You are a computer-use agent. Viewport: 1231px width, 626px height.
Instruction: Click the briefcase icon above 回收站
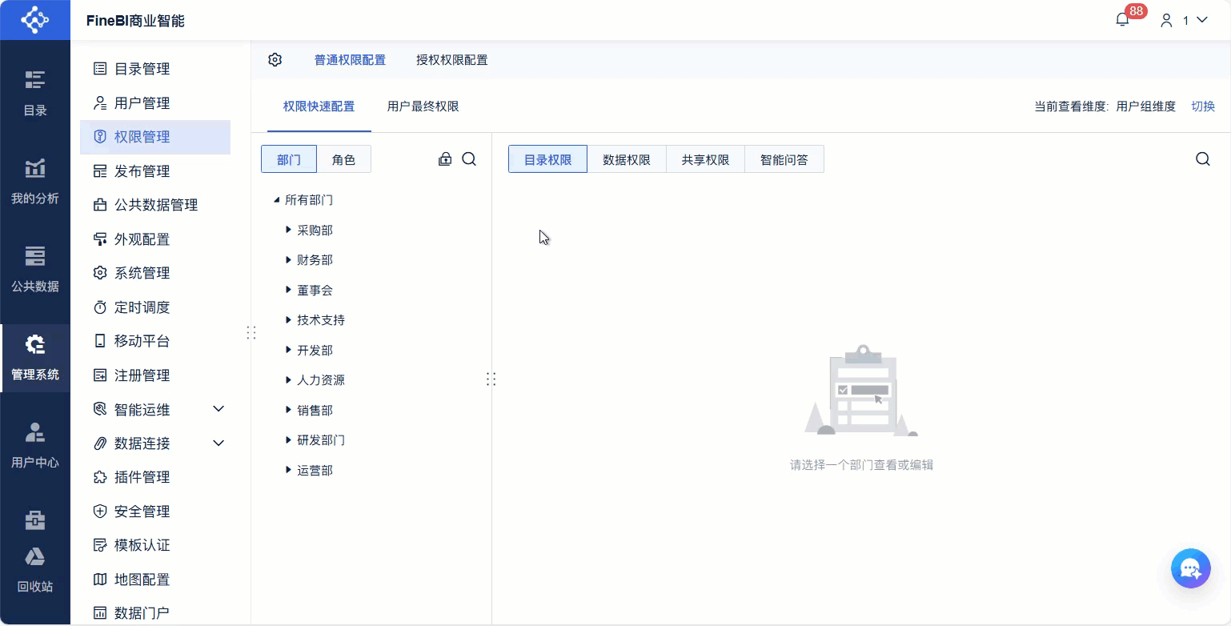click(x=35, y=520)
